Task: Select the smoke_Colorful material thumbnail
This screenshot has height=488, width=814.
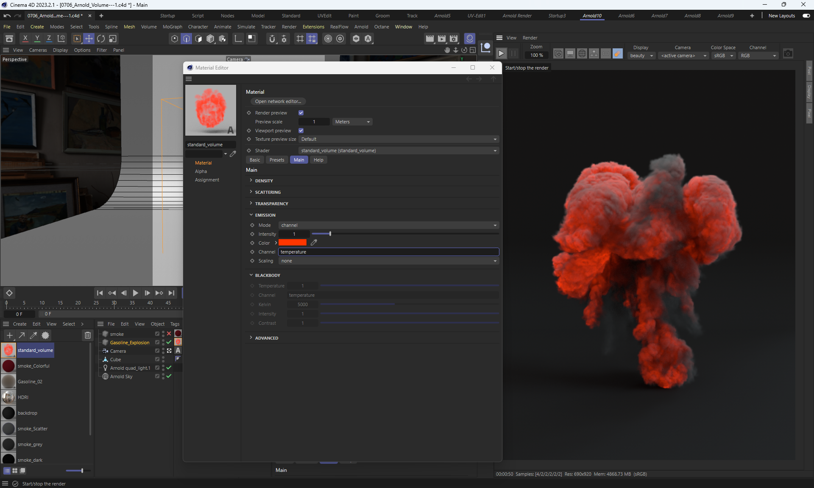Action: coord(8,366)
